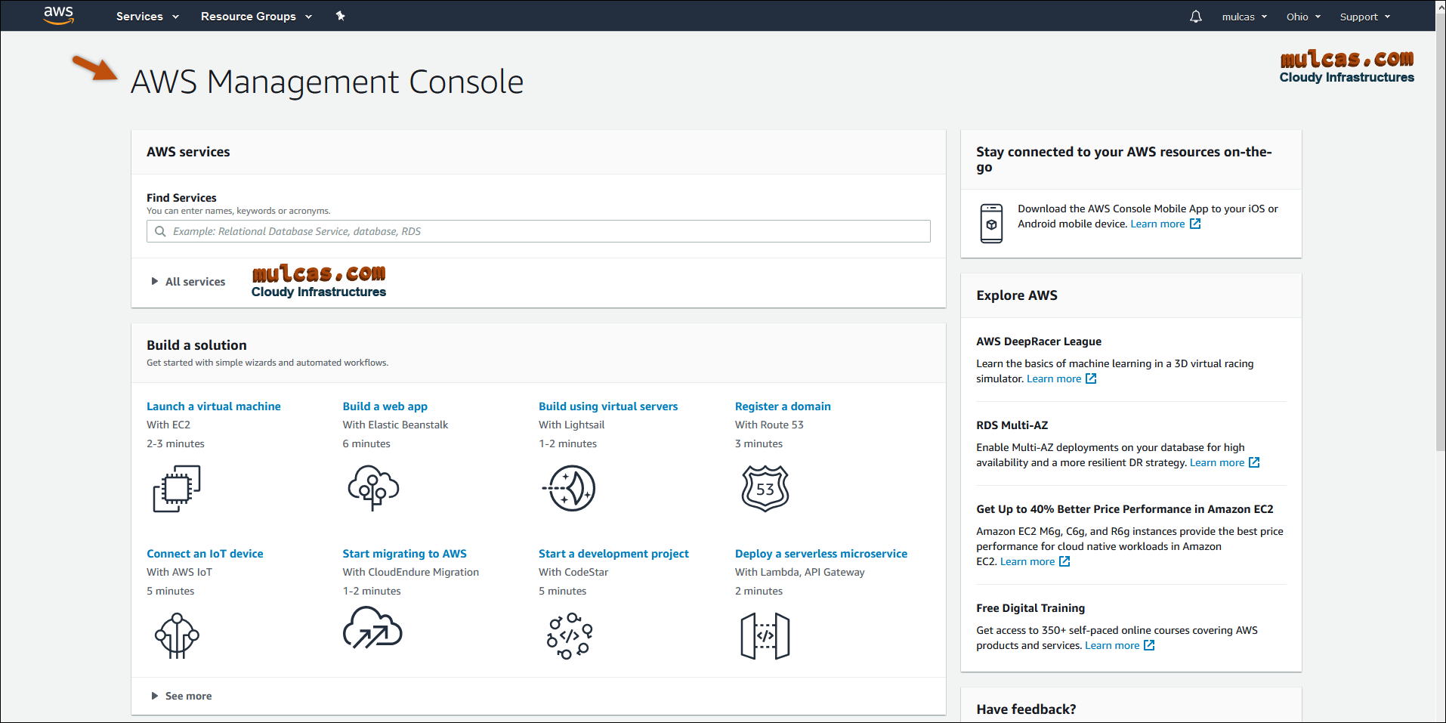Open the notifications bell
Viewport: 1446px width, 723px height.
pos(1195,16)
